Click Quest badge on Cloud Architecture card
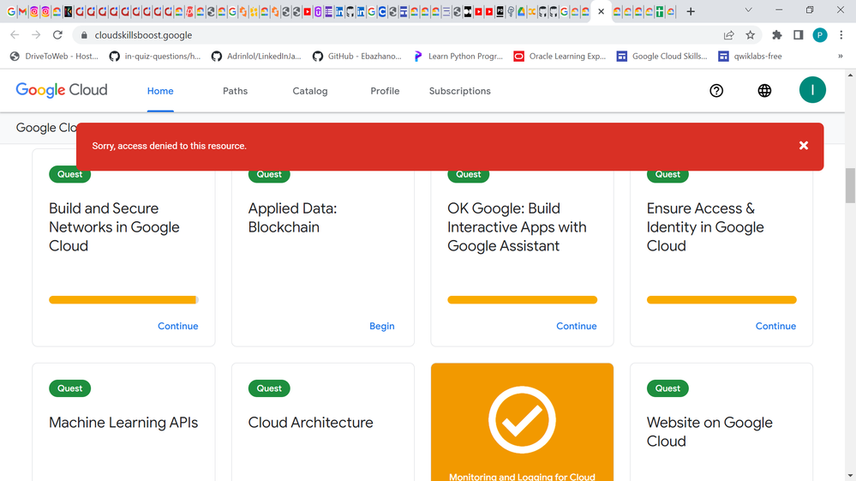This screenshot has width=856, height=481. (269, 388)
